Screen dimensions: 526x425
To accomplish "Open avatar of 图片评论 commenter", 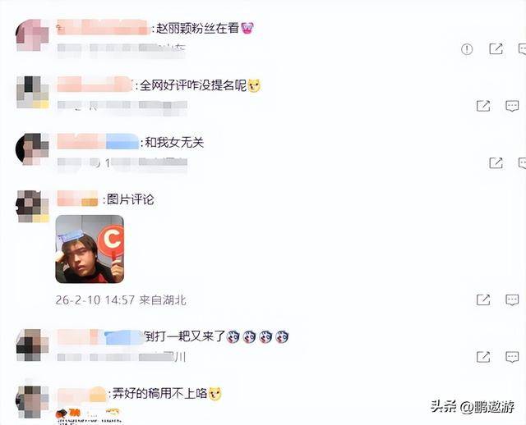I will coord(33,206).
